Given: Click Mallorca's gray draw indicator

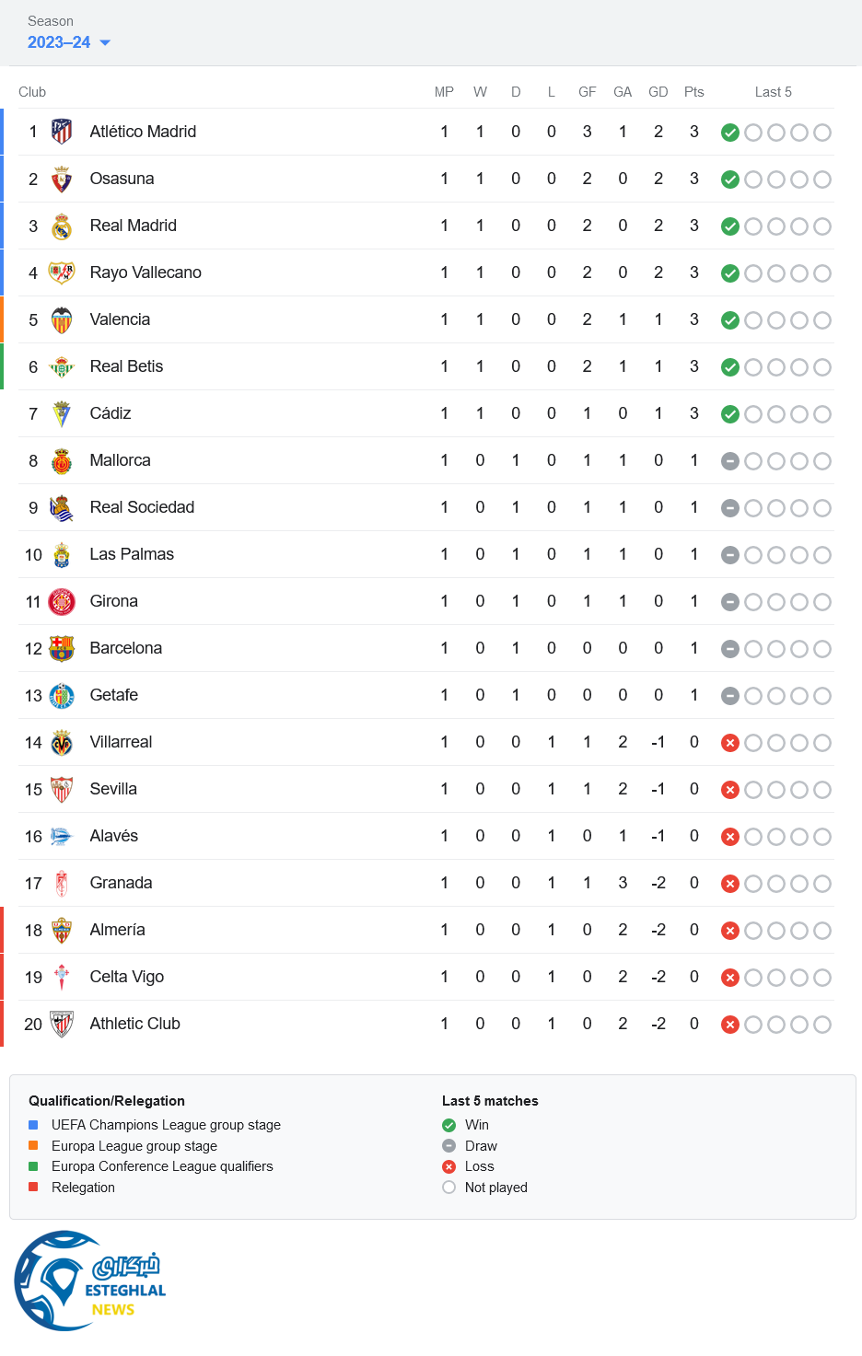Looking at the screenshot, I should click(x=730, y=461).
